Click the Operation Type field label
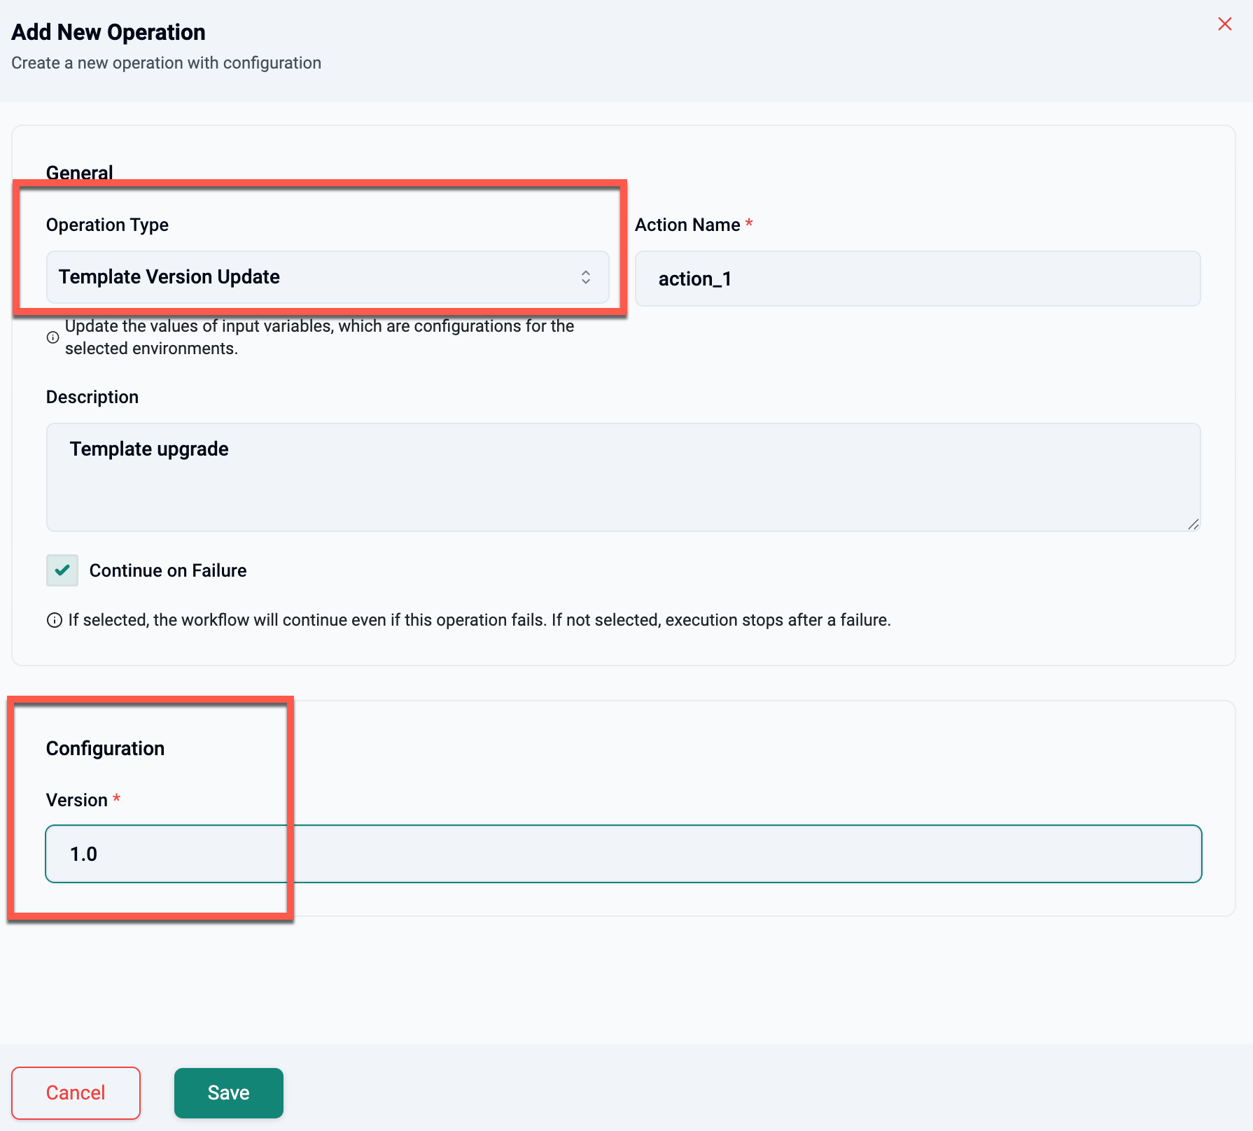This screenshot has height=1131, width=1253. (107, 225)
